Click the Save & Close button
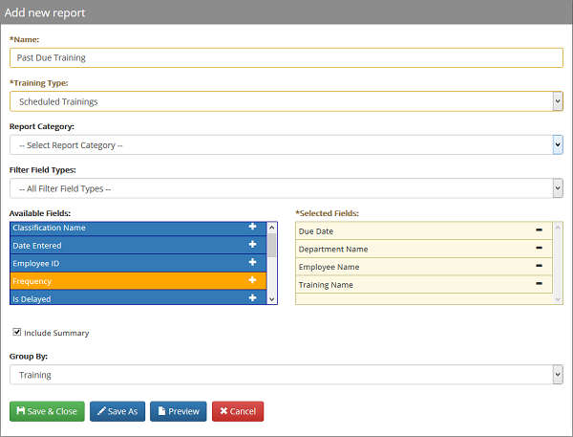Image resolution: width=573 pixels, height=437 pixels. (x=47, y=411)
